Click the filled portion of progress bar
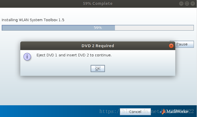Image resolution: width=197 pixels, height=117 pixels. (58, 28)
